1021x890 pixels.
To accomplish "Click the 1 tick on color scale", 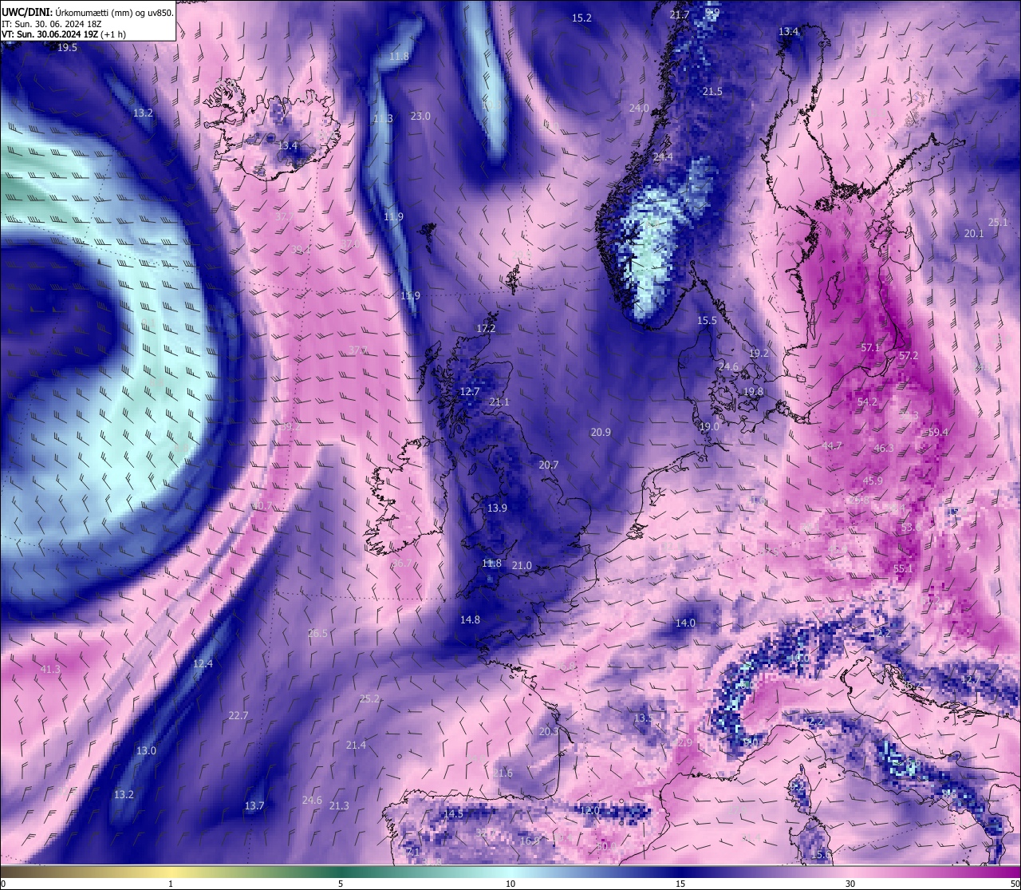I will click(171, 884).
